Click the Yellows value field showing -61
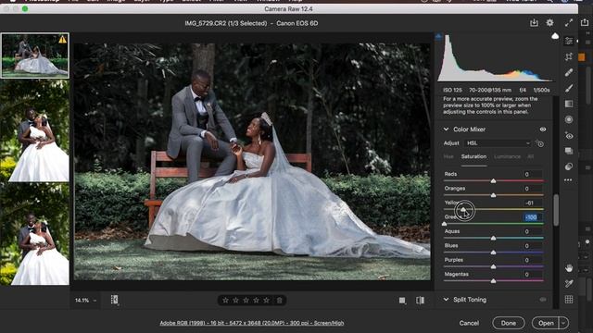 (x=533, y=203)
